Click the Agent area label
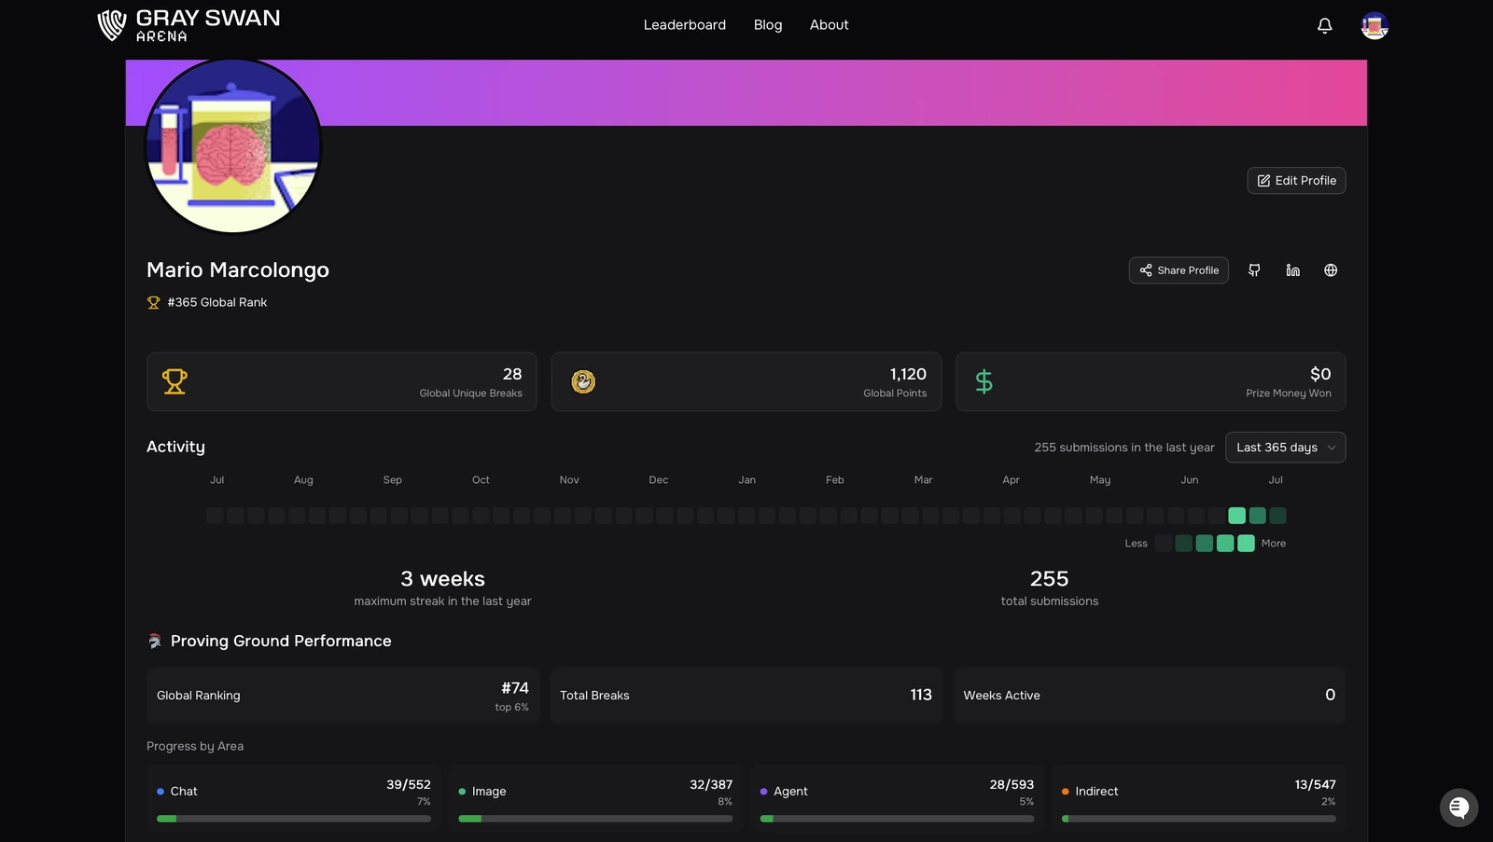This screenshot has width=1493, height=842. (790, 792)
